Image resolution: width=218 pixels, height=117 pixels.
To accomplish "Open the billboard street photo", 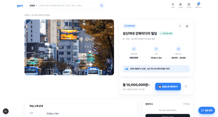I will click(69, 47).
